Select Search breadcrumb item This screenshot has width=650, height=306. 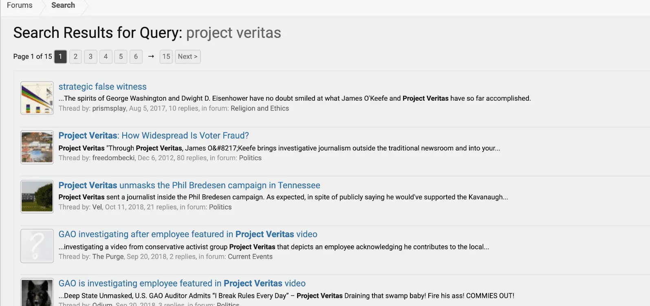pos(63,5)
